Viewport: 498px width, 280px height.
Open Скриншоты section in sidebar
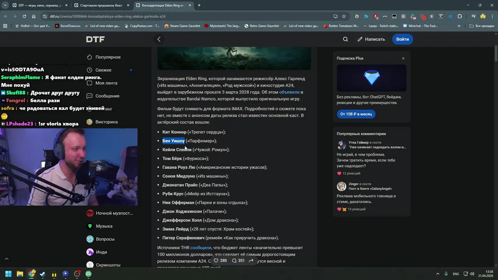103,265
